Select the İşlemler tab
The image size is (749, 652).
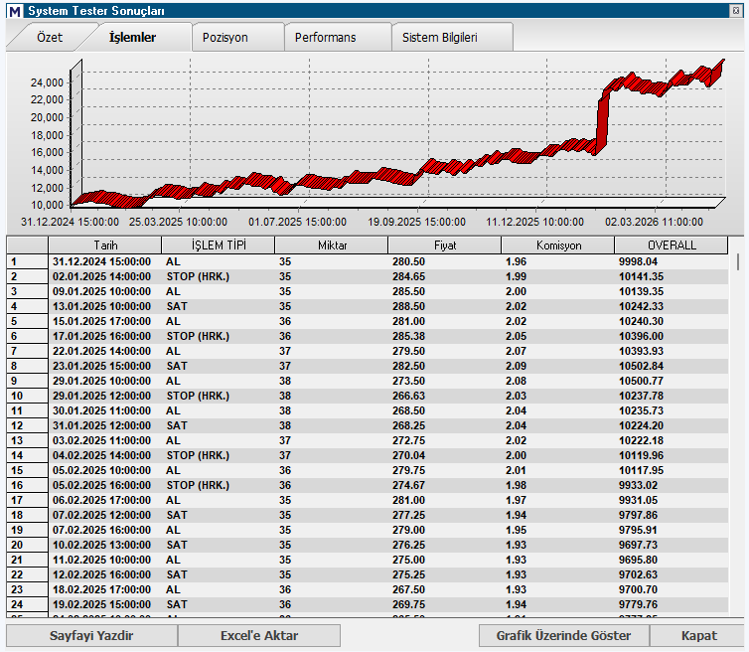132,38
